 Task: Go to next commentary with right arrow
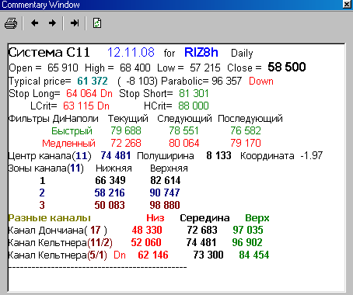(52, 23)
